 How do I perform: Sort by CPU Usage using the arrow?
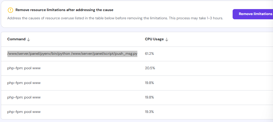pos(167,39)
